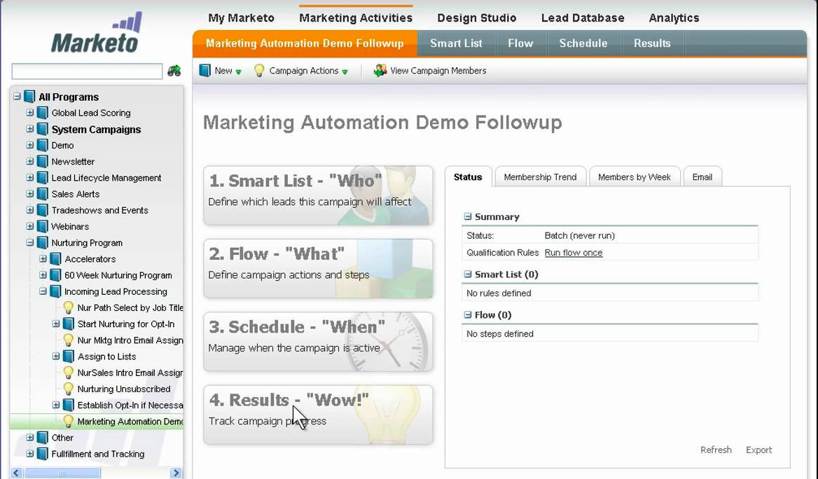The width and height of the screenshot is (818, 479).
Task: Click the Campaign Actions lightbulb icon
Action: pyautogui.click(x=258, y=71)
